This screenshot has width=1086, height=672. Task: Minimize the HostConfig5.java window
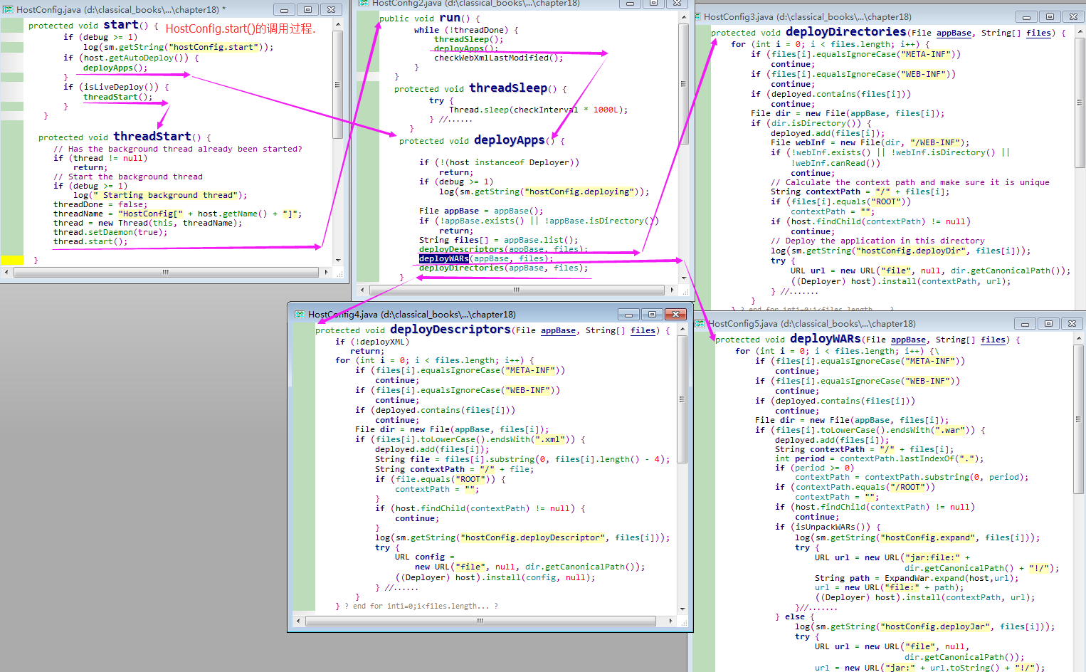(x=1025, y=323)
